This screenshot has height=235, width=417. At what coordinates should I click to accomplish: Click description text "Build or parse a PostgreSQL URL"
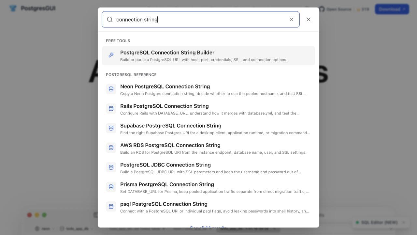204,60
